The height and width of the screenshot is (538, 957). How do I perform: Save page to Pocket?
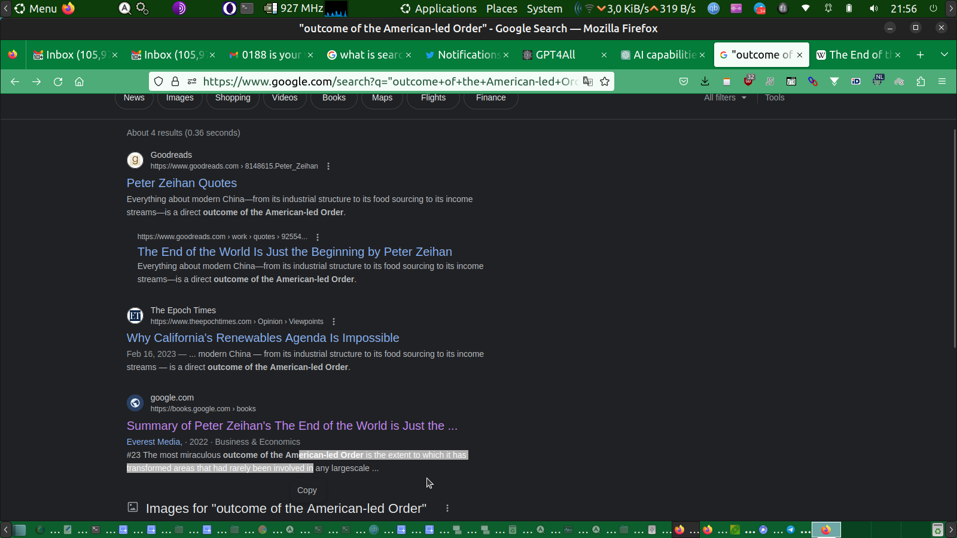(x=684, y=81)
